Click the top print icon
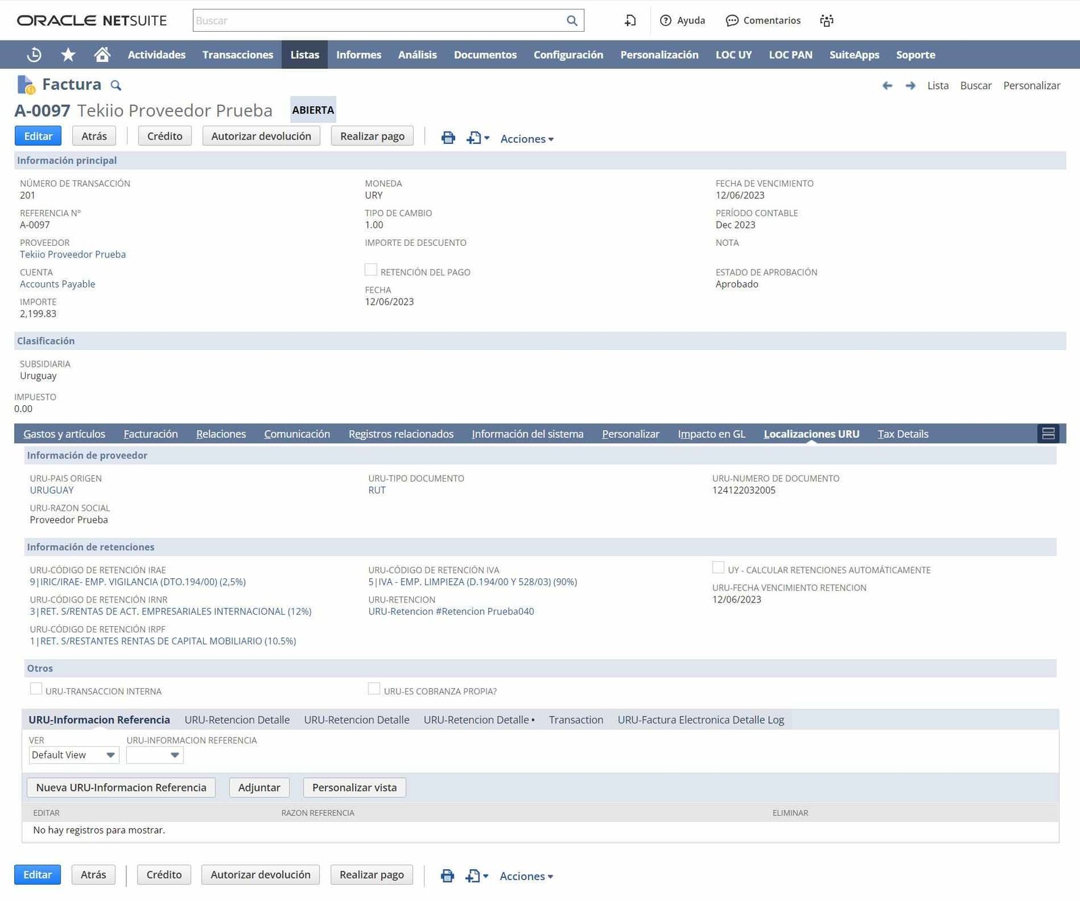The height and width of the screenshot is (901, 1080). (448, 138)
